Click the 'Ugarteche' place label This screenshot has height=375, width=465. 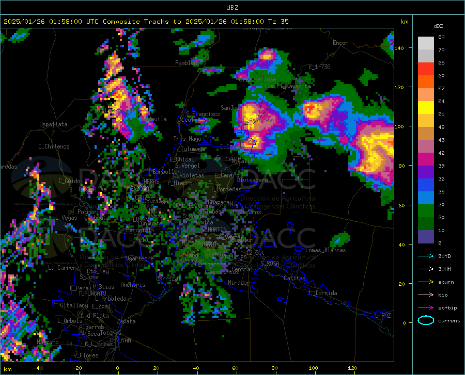pyautogui.click(x=139, y=258)
